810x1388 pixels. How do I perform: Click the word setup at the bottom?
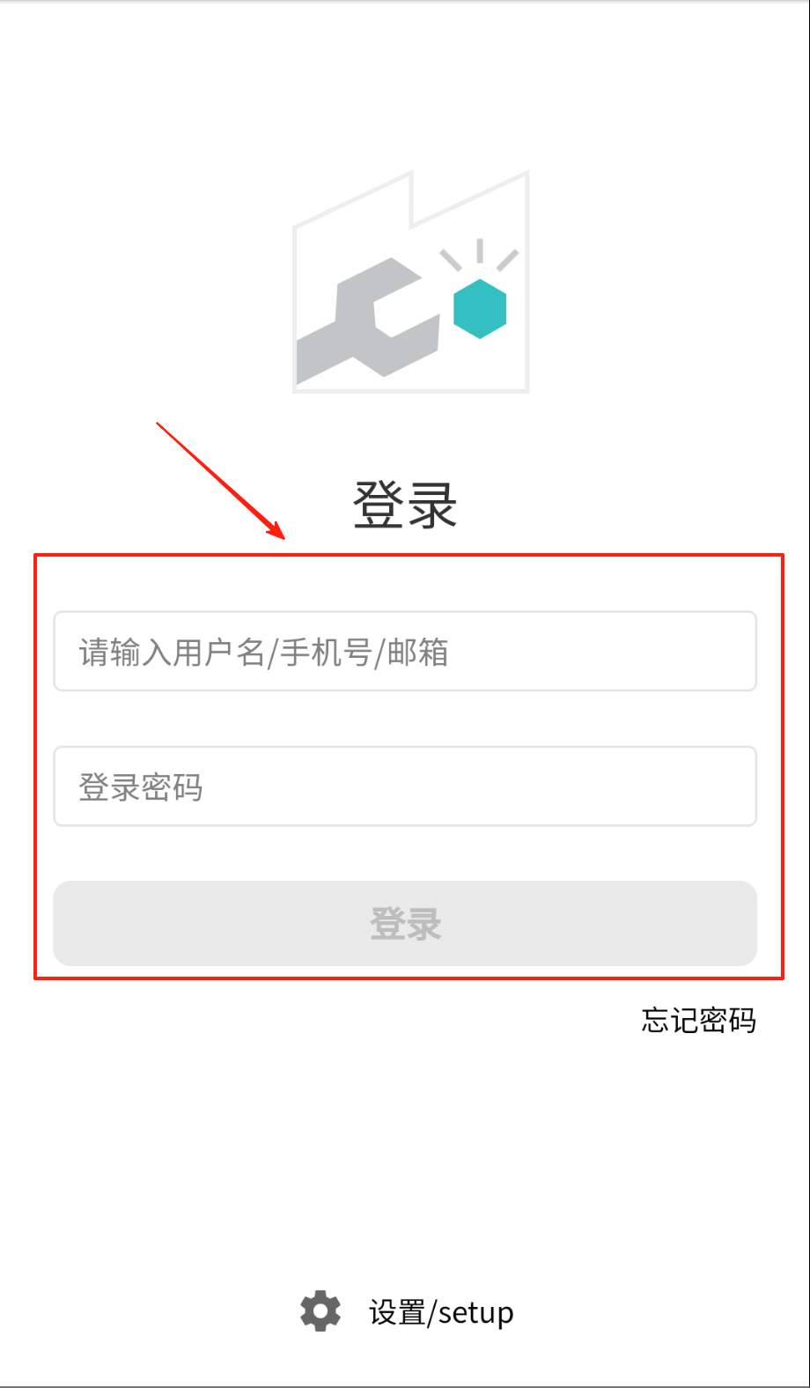[475, 1313]
